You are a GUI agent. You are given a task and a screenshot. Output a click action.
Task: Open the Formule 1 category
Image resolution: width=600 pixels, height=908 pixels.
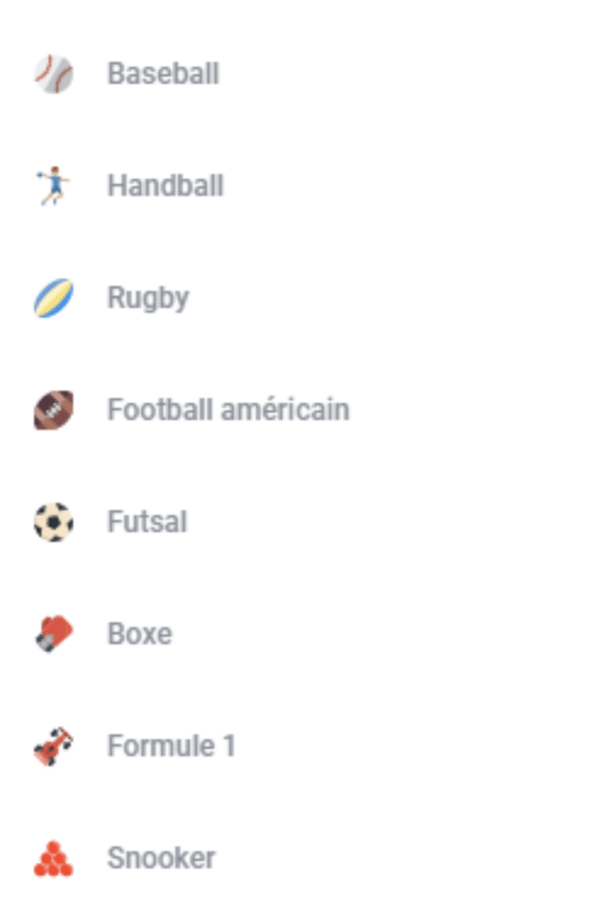click(x=300, y=746)
